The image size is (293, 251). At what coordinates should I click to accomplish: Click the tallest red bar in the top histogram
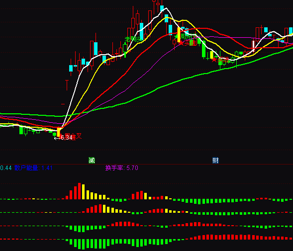tap(79, 191)
